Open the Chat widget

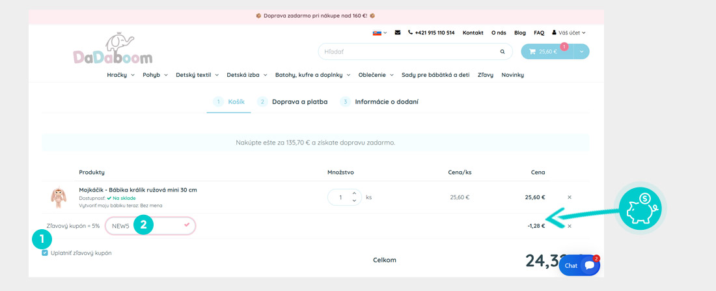(579, 266)
